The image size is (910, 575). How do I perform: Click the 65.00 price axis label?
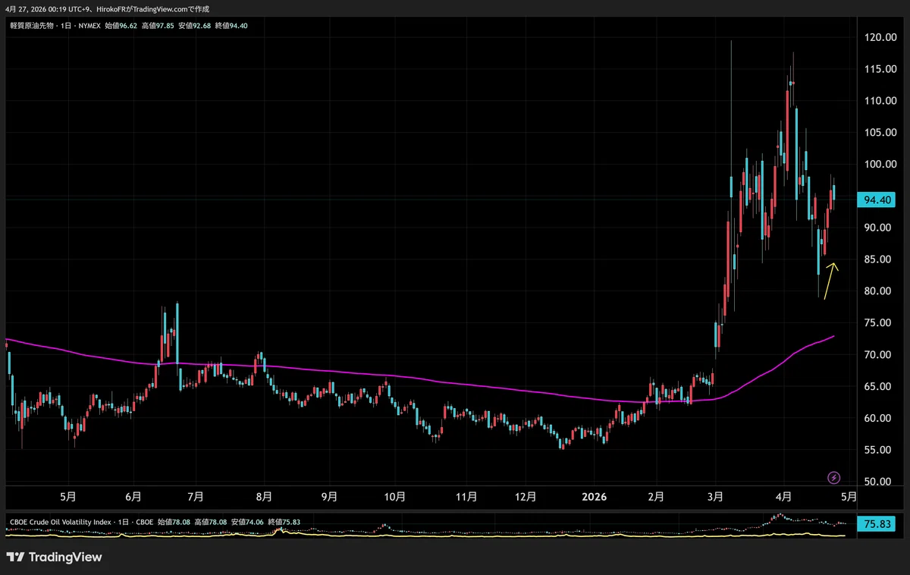pyautogui.click(x=877, y=387)
